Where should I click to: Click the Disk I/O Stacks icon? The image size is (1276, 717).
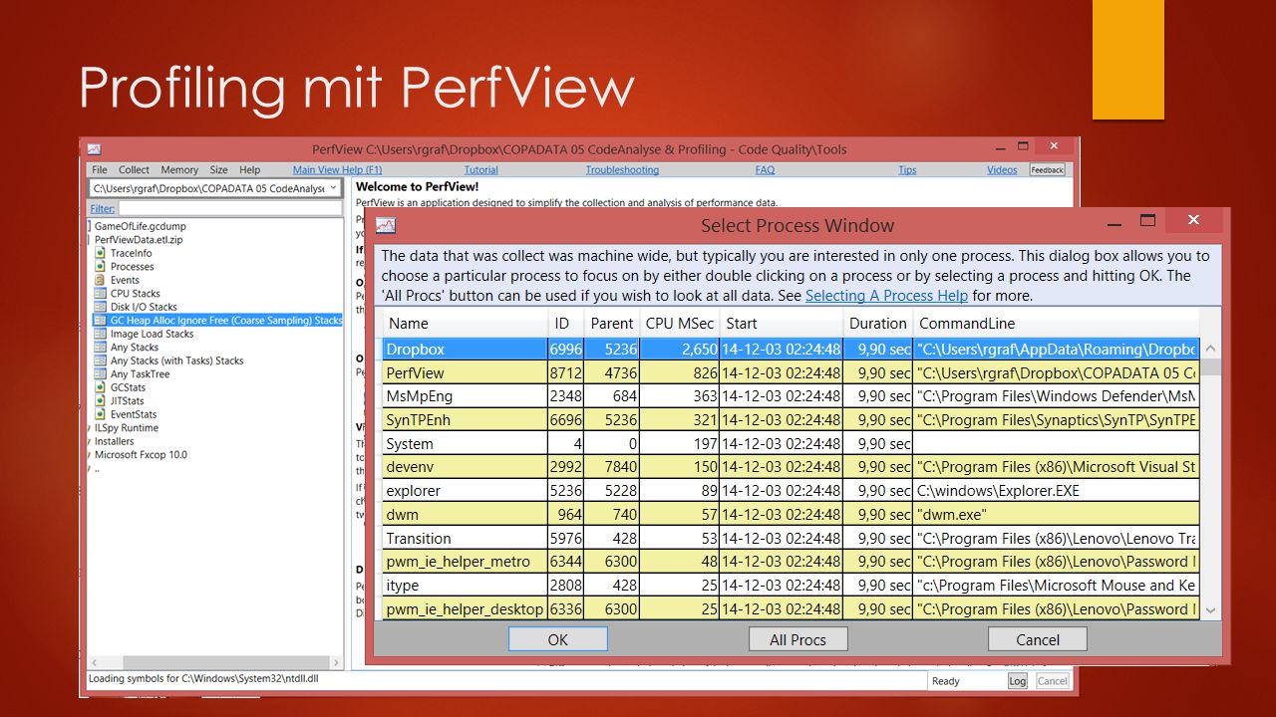coord(101,307)
